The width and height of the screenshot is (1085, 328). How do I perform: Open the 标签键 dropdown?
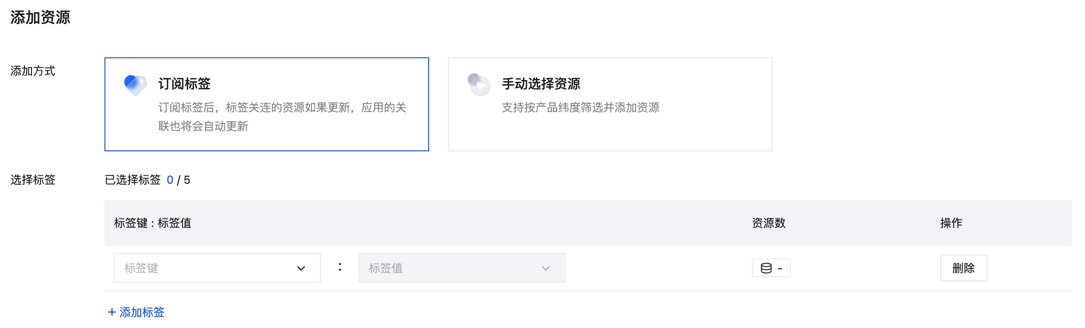(217, 268)
